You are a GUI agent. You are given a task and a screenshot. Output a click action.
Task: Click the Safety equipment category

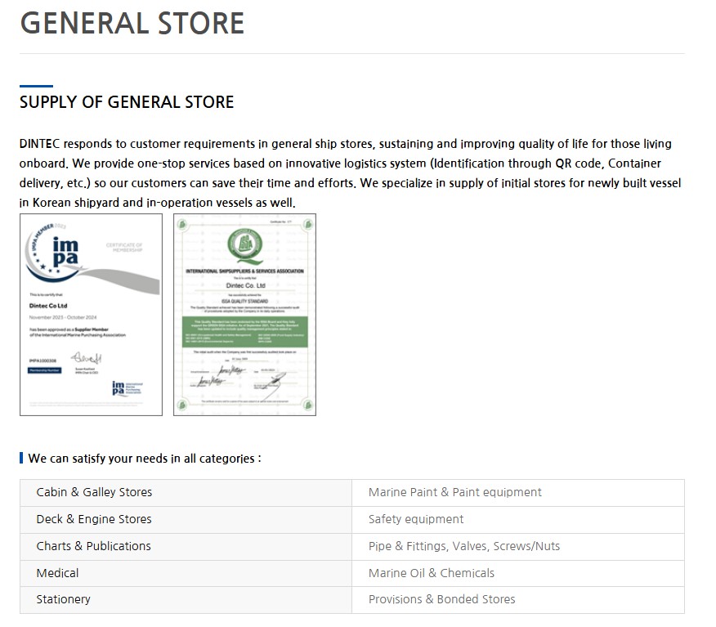[x=415, y=519]
